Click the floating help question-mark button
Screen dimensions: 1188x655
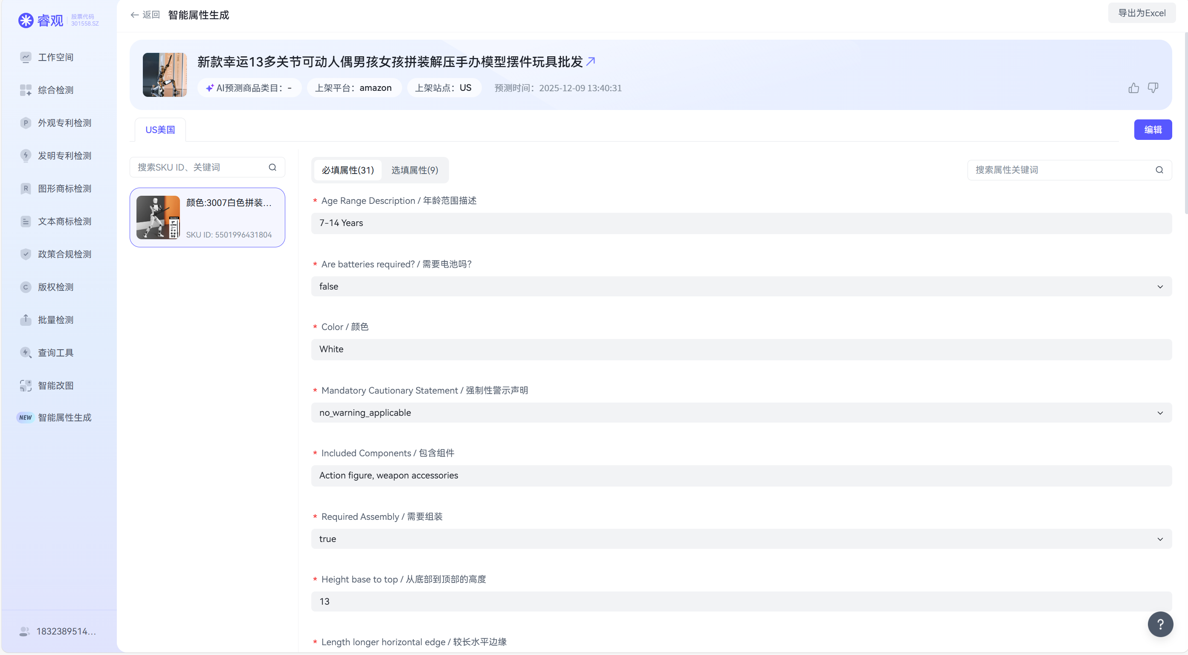click(x=1160, y=624)
